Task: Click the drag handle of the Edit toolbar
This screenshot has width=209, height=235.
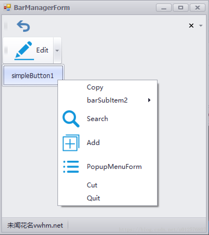Action: coord(6,50)
